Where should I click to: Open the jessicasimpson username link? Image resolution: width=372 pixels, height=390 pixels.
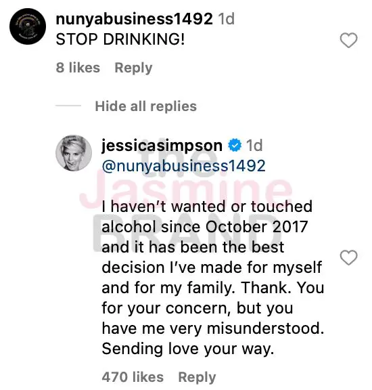pos(162,146)
